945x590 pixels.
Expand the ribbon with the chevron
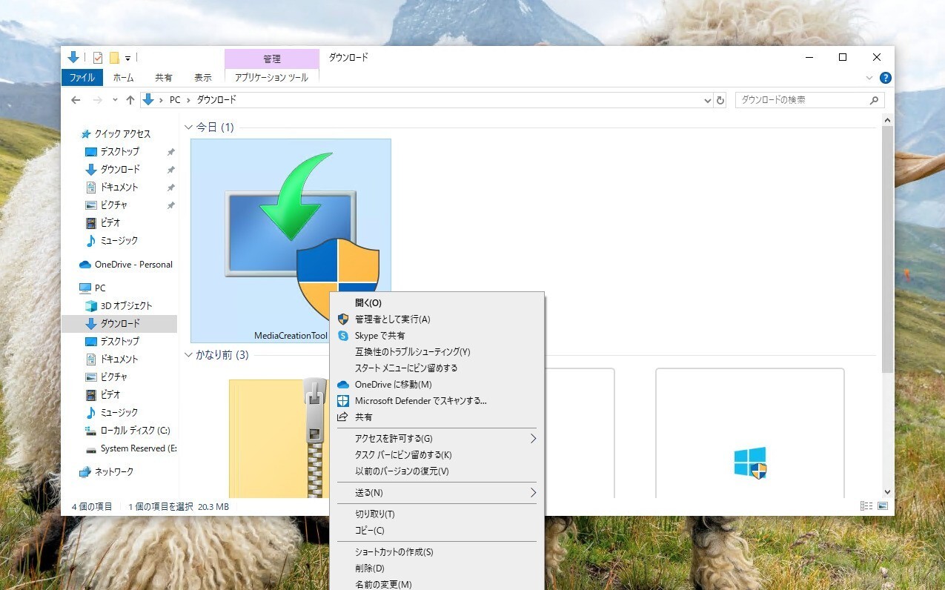point(869,78)
